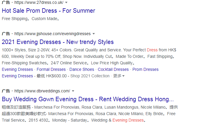
Task: Click the jjshouse.com/eveningdresses URL text
Action: coord(52,34)
